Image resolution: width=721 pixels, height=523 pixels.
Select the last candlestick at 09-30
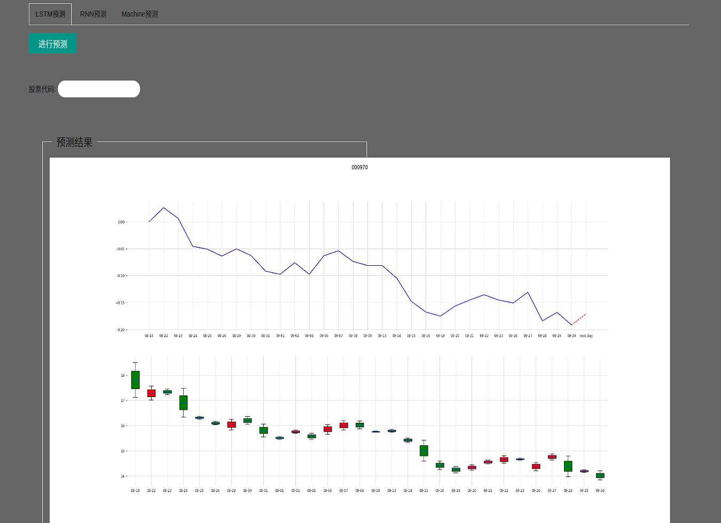point(600,476)
